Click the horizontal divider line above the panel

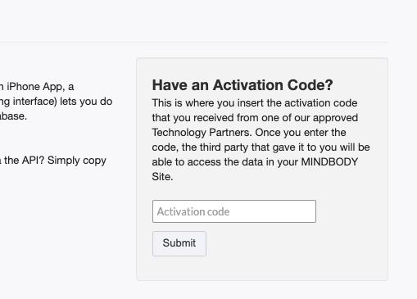click(x=194, y=43)
